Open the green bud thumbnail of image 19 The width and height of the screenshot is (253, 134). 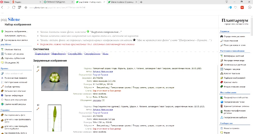point(55,118)
